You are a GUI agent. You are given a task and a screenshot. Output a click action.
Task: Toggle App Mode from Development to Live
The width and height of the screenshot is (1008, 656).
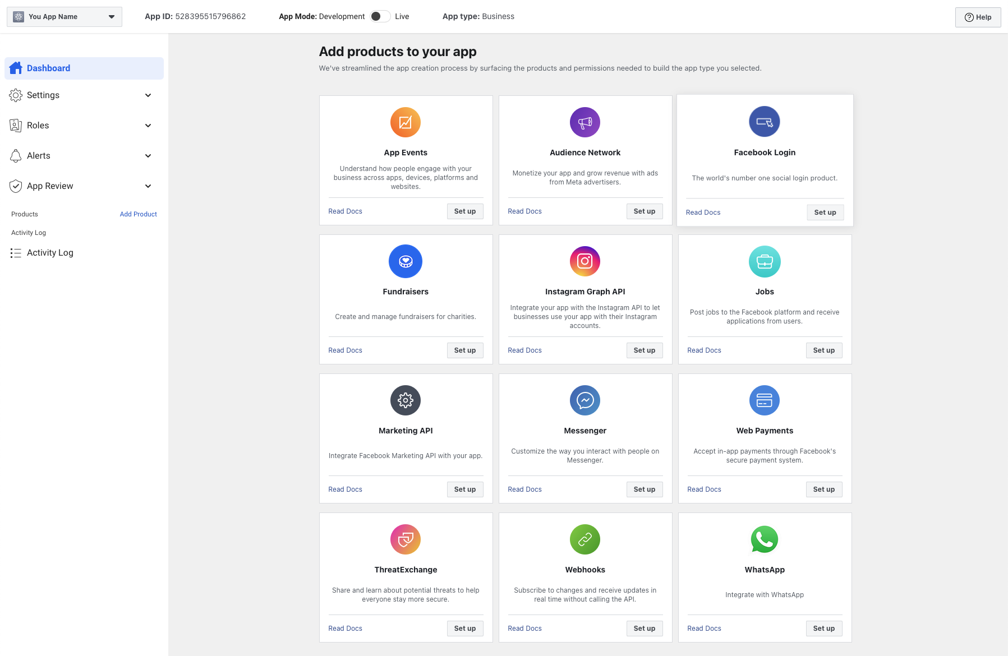pyautogui.click(x=380, y=16)
